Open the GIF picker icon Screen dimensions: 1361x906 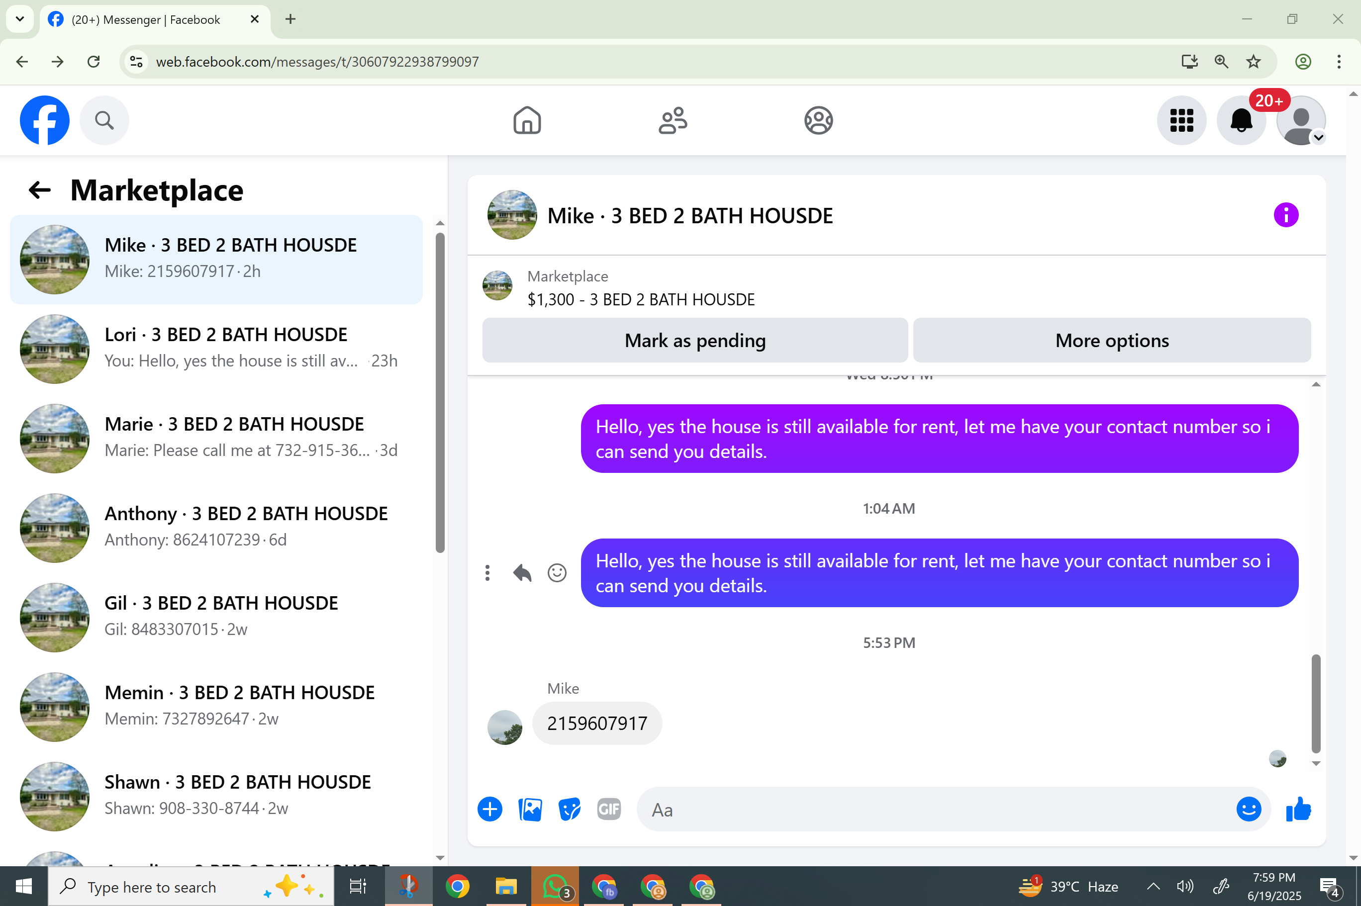click(608, 809)
